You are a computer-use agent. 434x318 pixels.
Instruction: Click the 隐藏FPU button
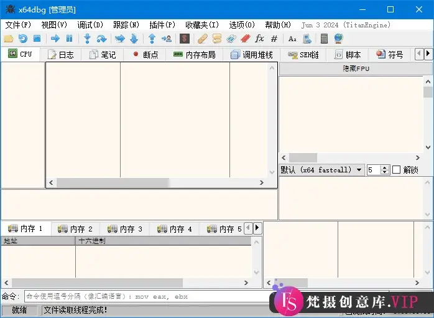click(356, 68)
